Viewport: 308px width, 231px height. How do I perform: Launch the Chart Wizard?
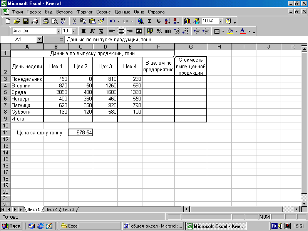187,21
